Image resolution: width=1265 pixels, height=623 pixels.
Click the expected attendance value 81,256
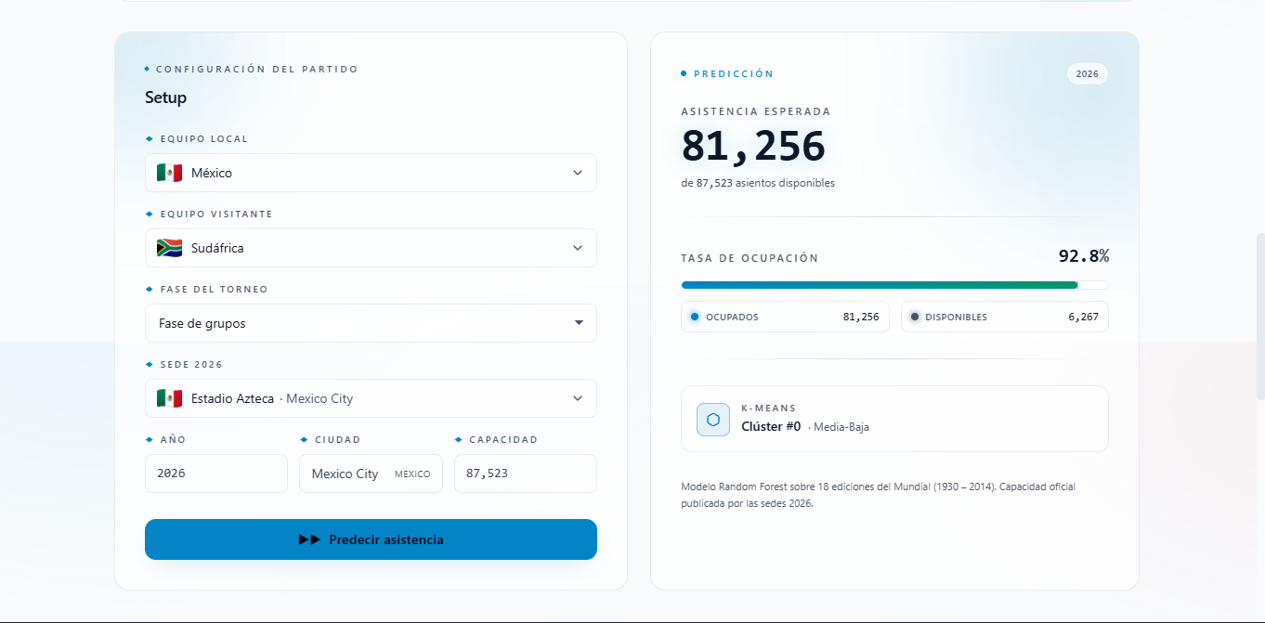(753, 146)
